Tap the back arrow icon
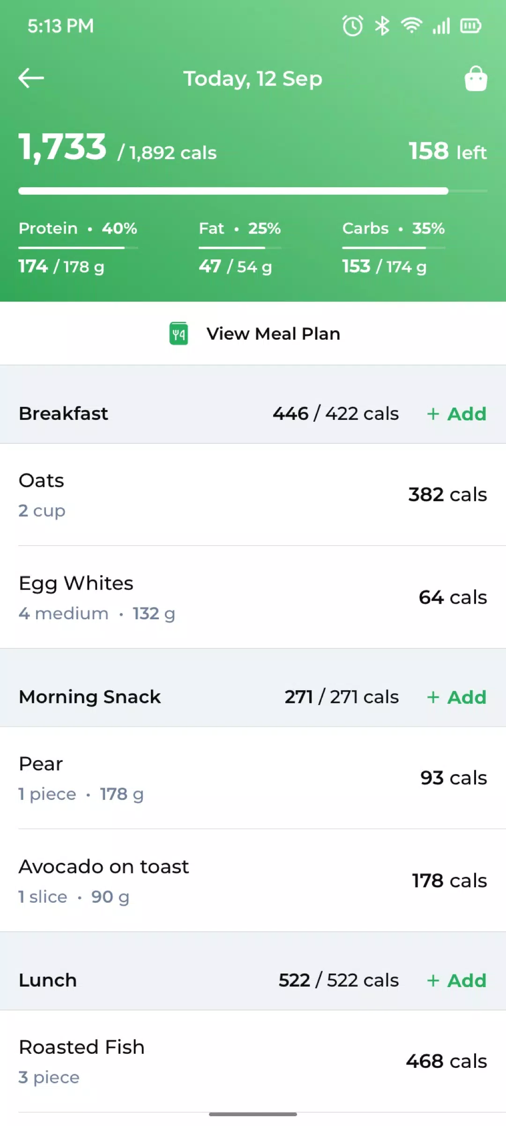Viewport: 506px width, 1126px height. pyautogui.click(x=31, y=78)
